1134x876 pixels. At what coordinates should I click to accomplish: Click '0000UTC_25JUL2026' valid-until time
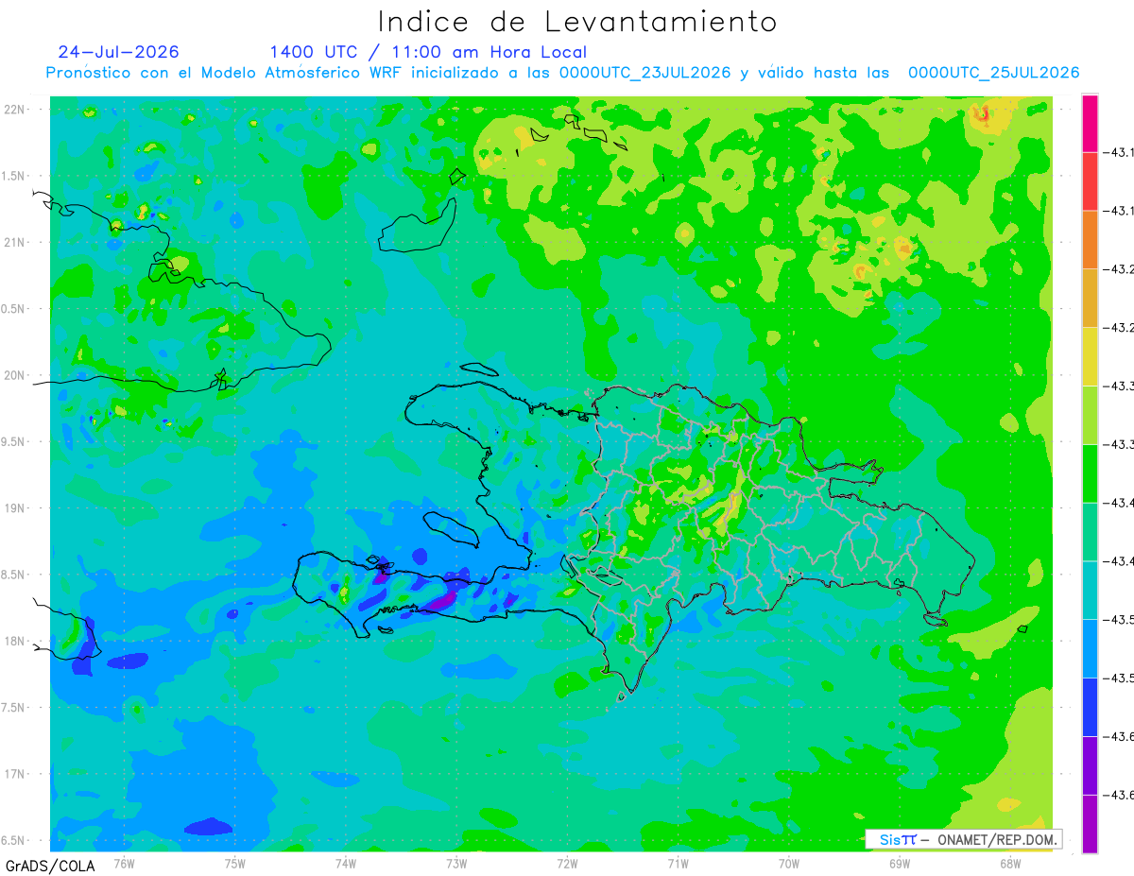993,73
